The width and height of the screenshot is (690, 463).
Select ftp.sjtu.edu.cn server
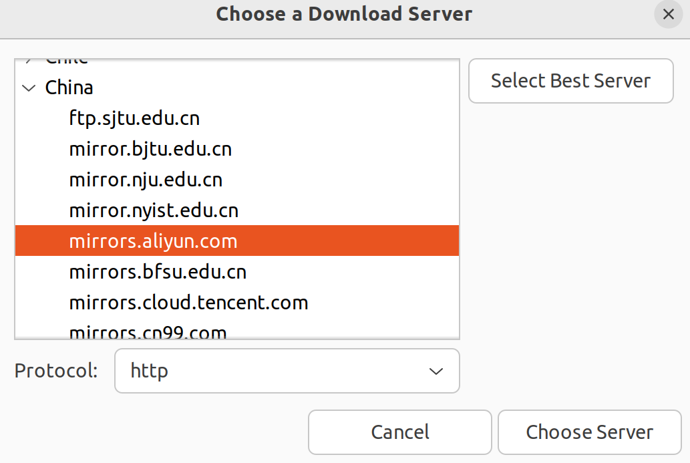point(134,118)
